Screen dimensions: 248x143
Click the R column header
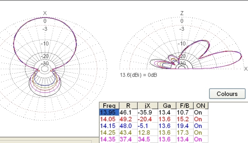128,106
